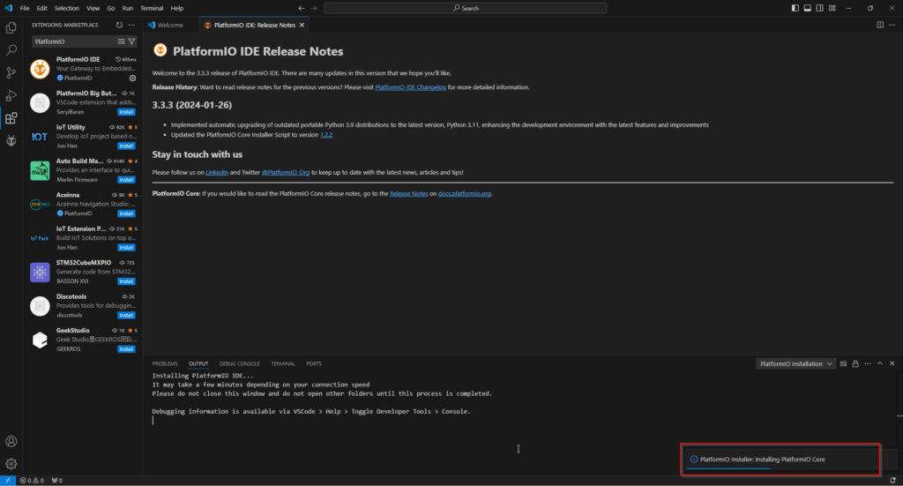Open the Manage gear icon in activity bar

[x=11, y=464]
